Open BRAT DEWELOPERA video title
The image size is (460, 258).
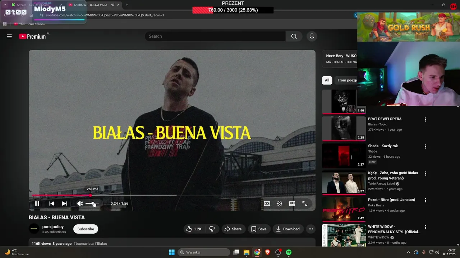point(385,119)
